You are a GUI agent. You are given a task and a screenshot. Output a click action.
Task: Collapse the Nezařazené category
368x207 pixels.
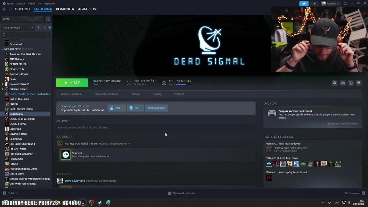(x=3, y=49)
